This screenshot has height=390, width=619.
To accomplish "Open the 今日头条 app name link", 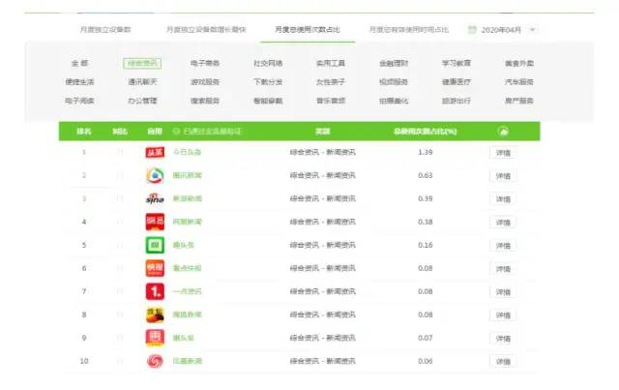I will (187, 152).
